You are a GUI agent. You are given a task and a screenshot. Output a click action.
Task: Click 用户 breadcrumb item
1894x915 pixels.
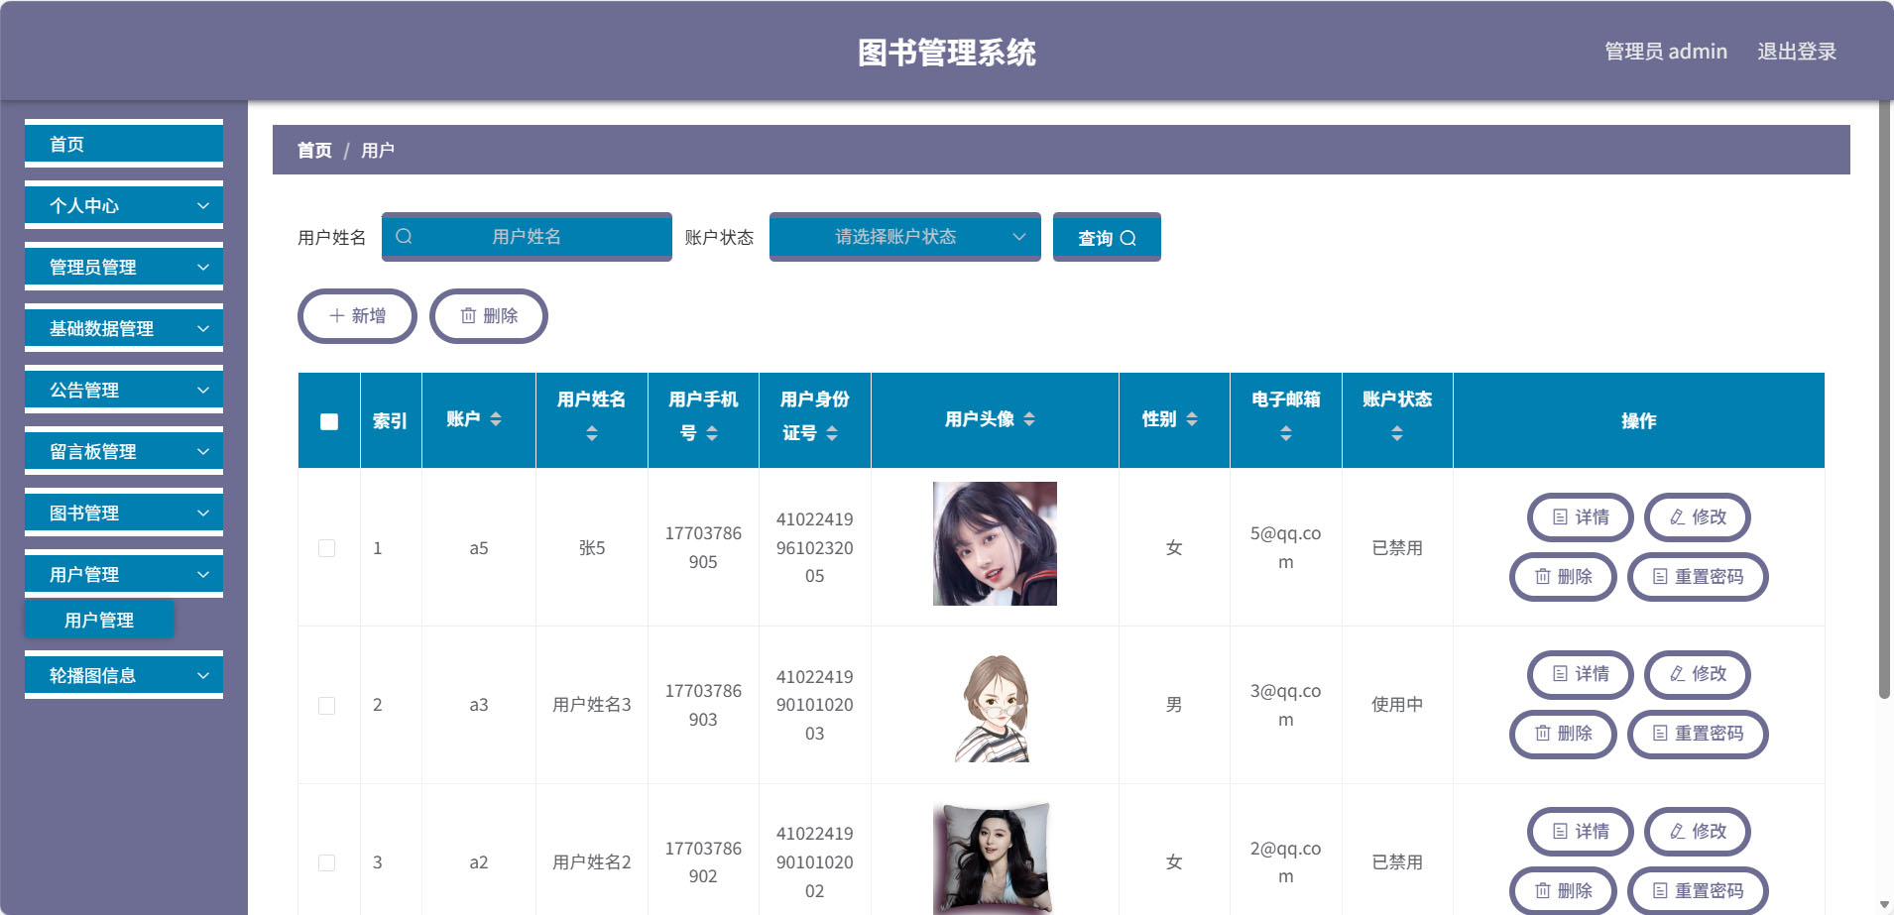click(x=378, y=151)
